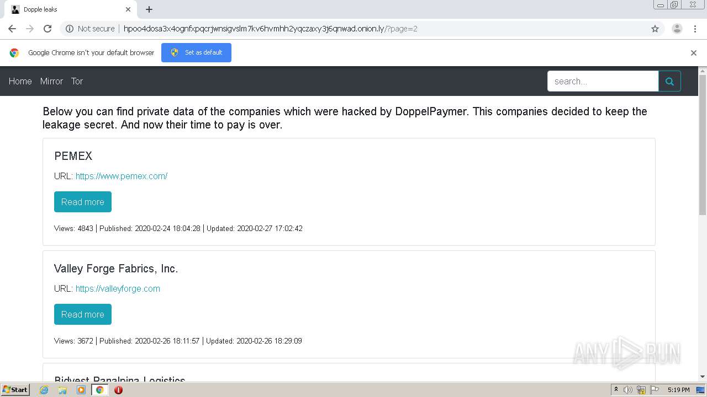Focus the site search field
707x397 pixels.
pos(603,81)
